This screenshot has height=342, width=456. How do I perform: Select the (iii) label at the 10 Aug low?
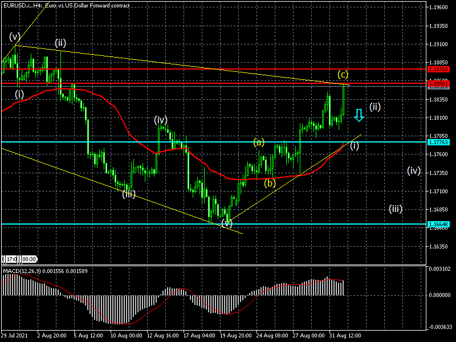click(129, 194)
